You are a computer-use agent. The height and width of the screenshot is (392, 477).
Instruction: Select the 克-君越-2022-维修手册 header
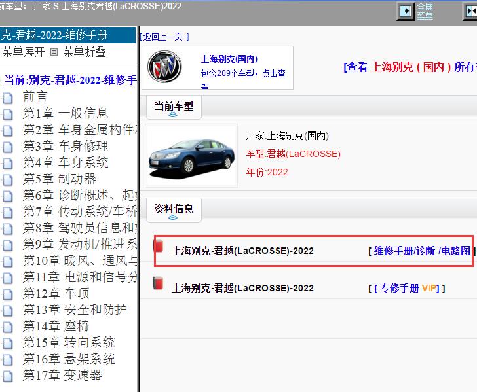67,35
